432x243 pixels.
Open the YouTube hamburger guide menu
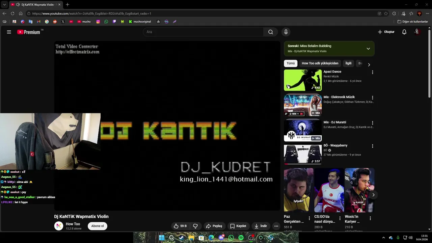pyautogui.click(x=9, y=32)
